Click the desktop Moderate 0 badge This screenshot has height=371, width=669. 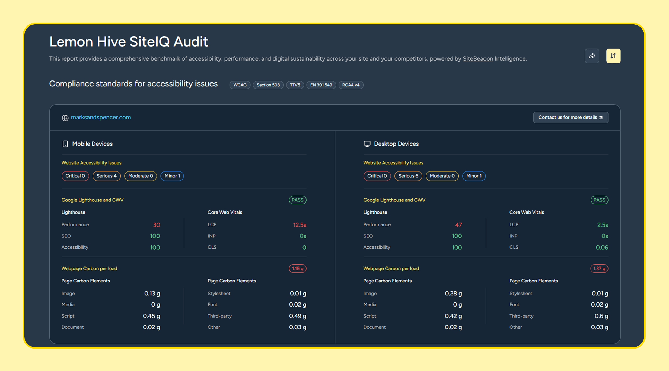click(x=442, y=176)
